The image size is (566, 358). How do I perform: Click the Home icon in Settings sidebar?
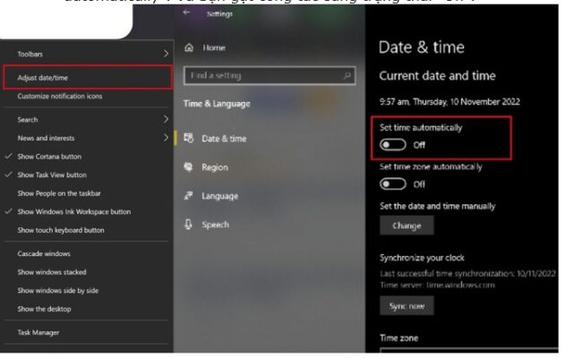coord(189,47)
